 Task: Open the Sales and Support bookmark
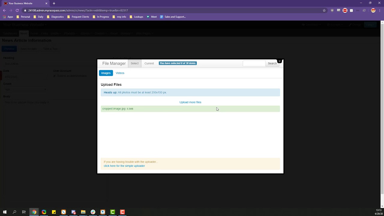tap(173, 17)
